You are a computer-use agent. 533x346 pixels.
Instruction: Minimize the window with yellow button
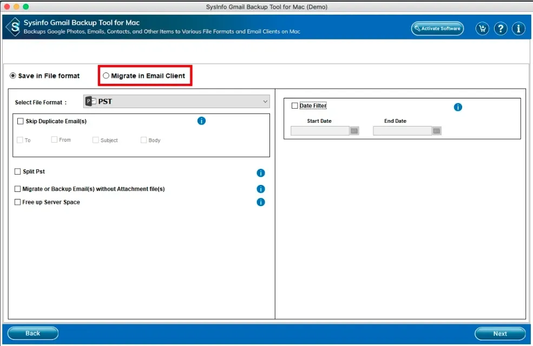click(x=16, y=6)
